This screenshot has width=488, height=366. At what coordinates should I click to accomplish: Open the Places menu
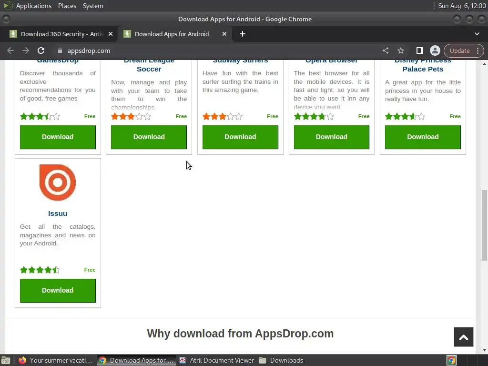(x=67, y=6)
